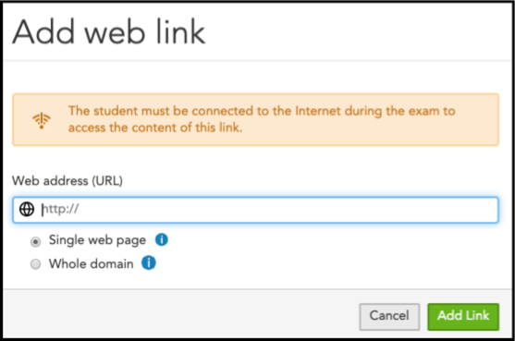Screen dimensions: 515x341
Task: Click the "Web address (URL)" field label
Action: pos(67,180)
